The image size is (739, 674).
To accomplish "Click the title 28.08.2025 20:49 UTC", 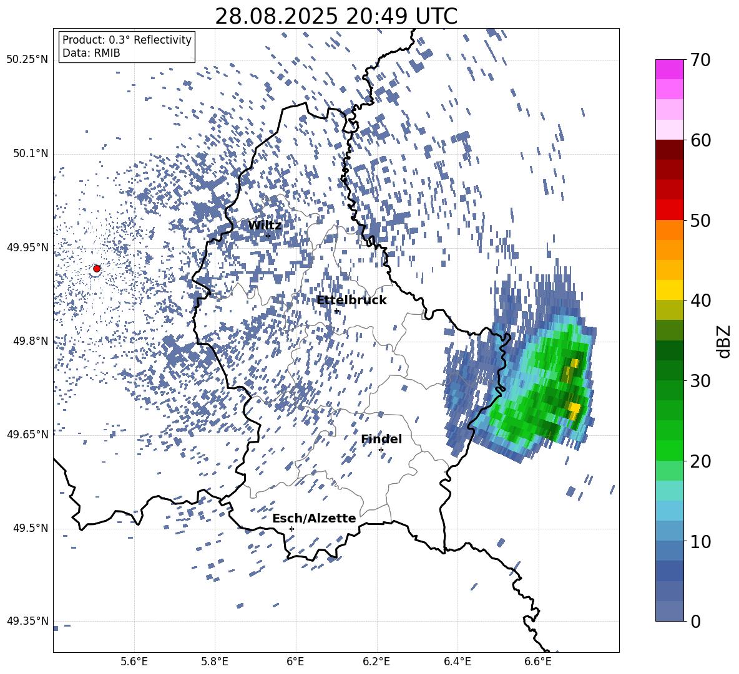I will tap(336, 16).
